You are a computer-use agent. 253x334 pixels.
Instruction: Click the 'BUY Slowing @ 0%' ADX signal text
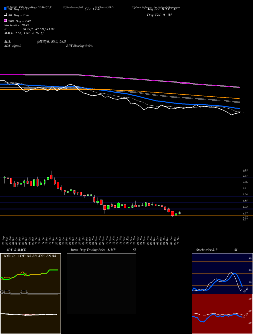(79, 46)
